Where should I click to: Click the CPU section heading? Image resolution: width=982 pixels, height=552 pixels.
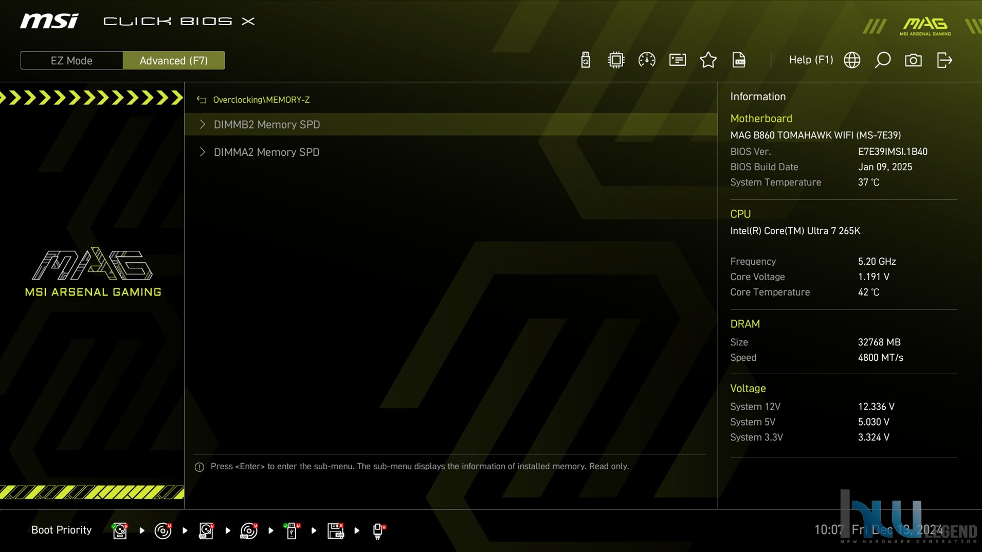(x=740, y=214)
